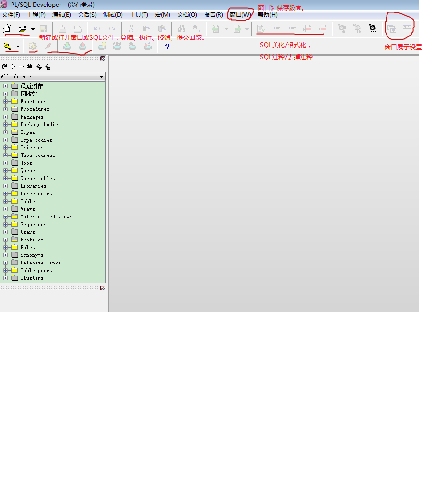
Task: Select the Java sources tree item
Action: click(37, 155)
